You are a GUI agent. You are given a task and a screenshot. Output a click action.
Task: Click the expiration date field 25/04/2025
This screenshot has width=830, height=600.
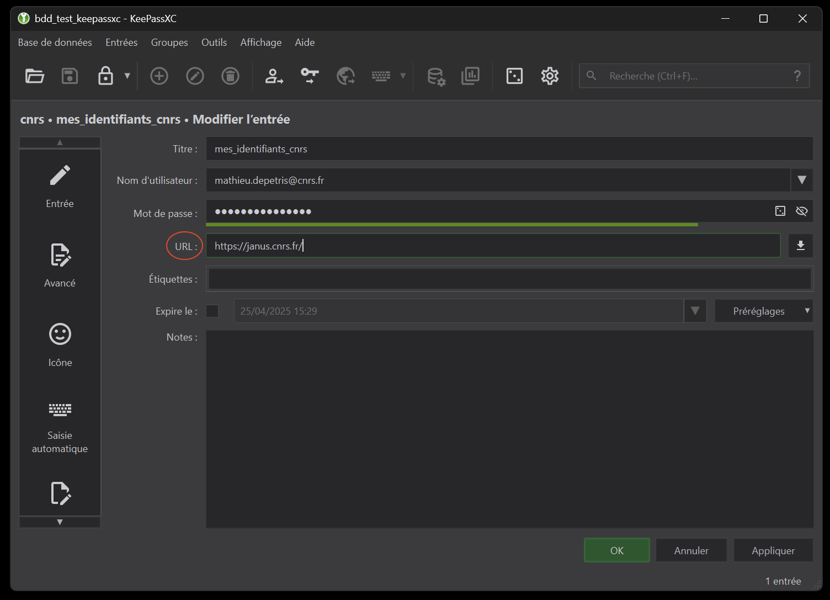tap(459, 311)
